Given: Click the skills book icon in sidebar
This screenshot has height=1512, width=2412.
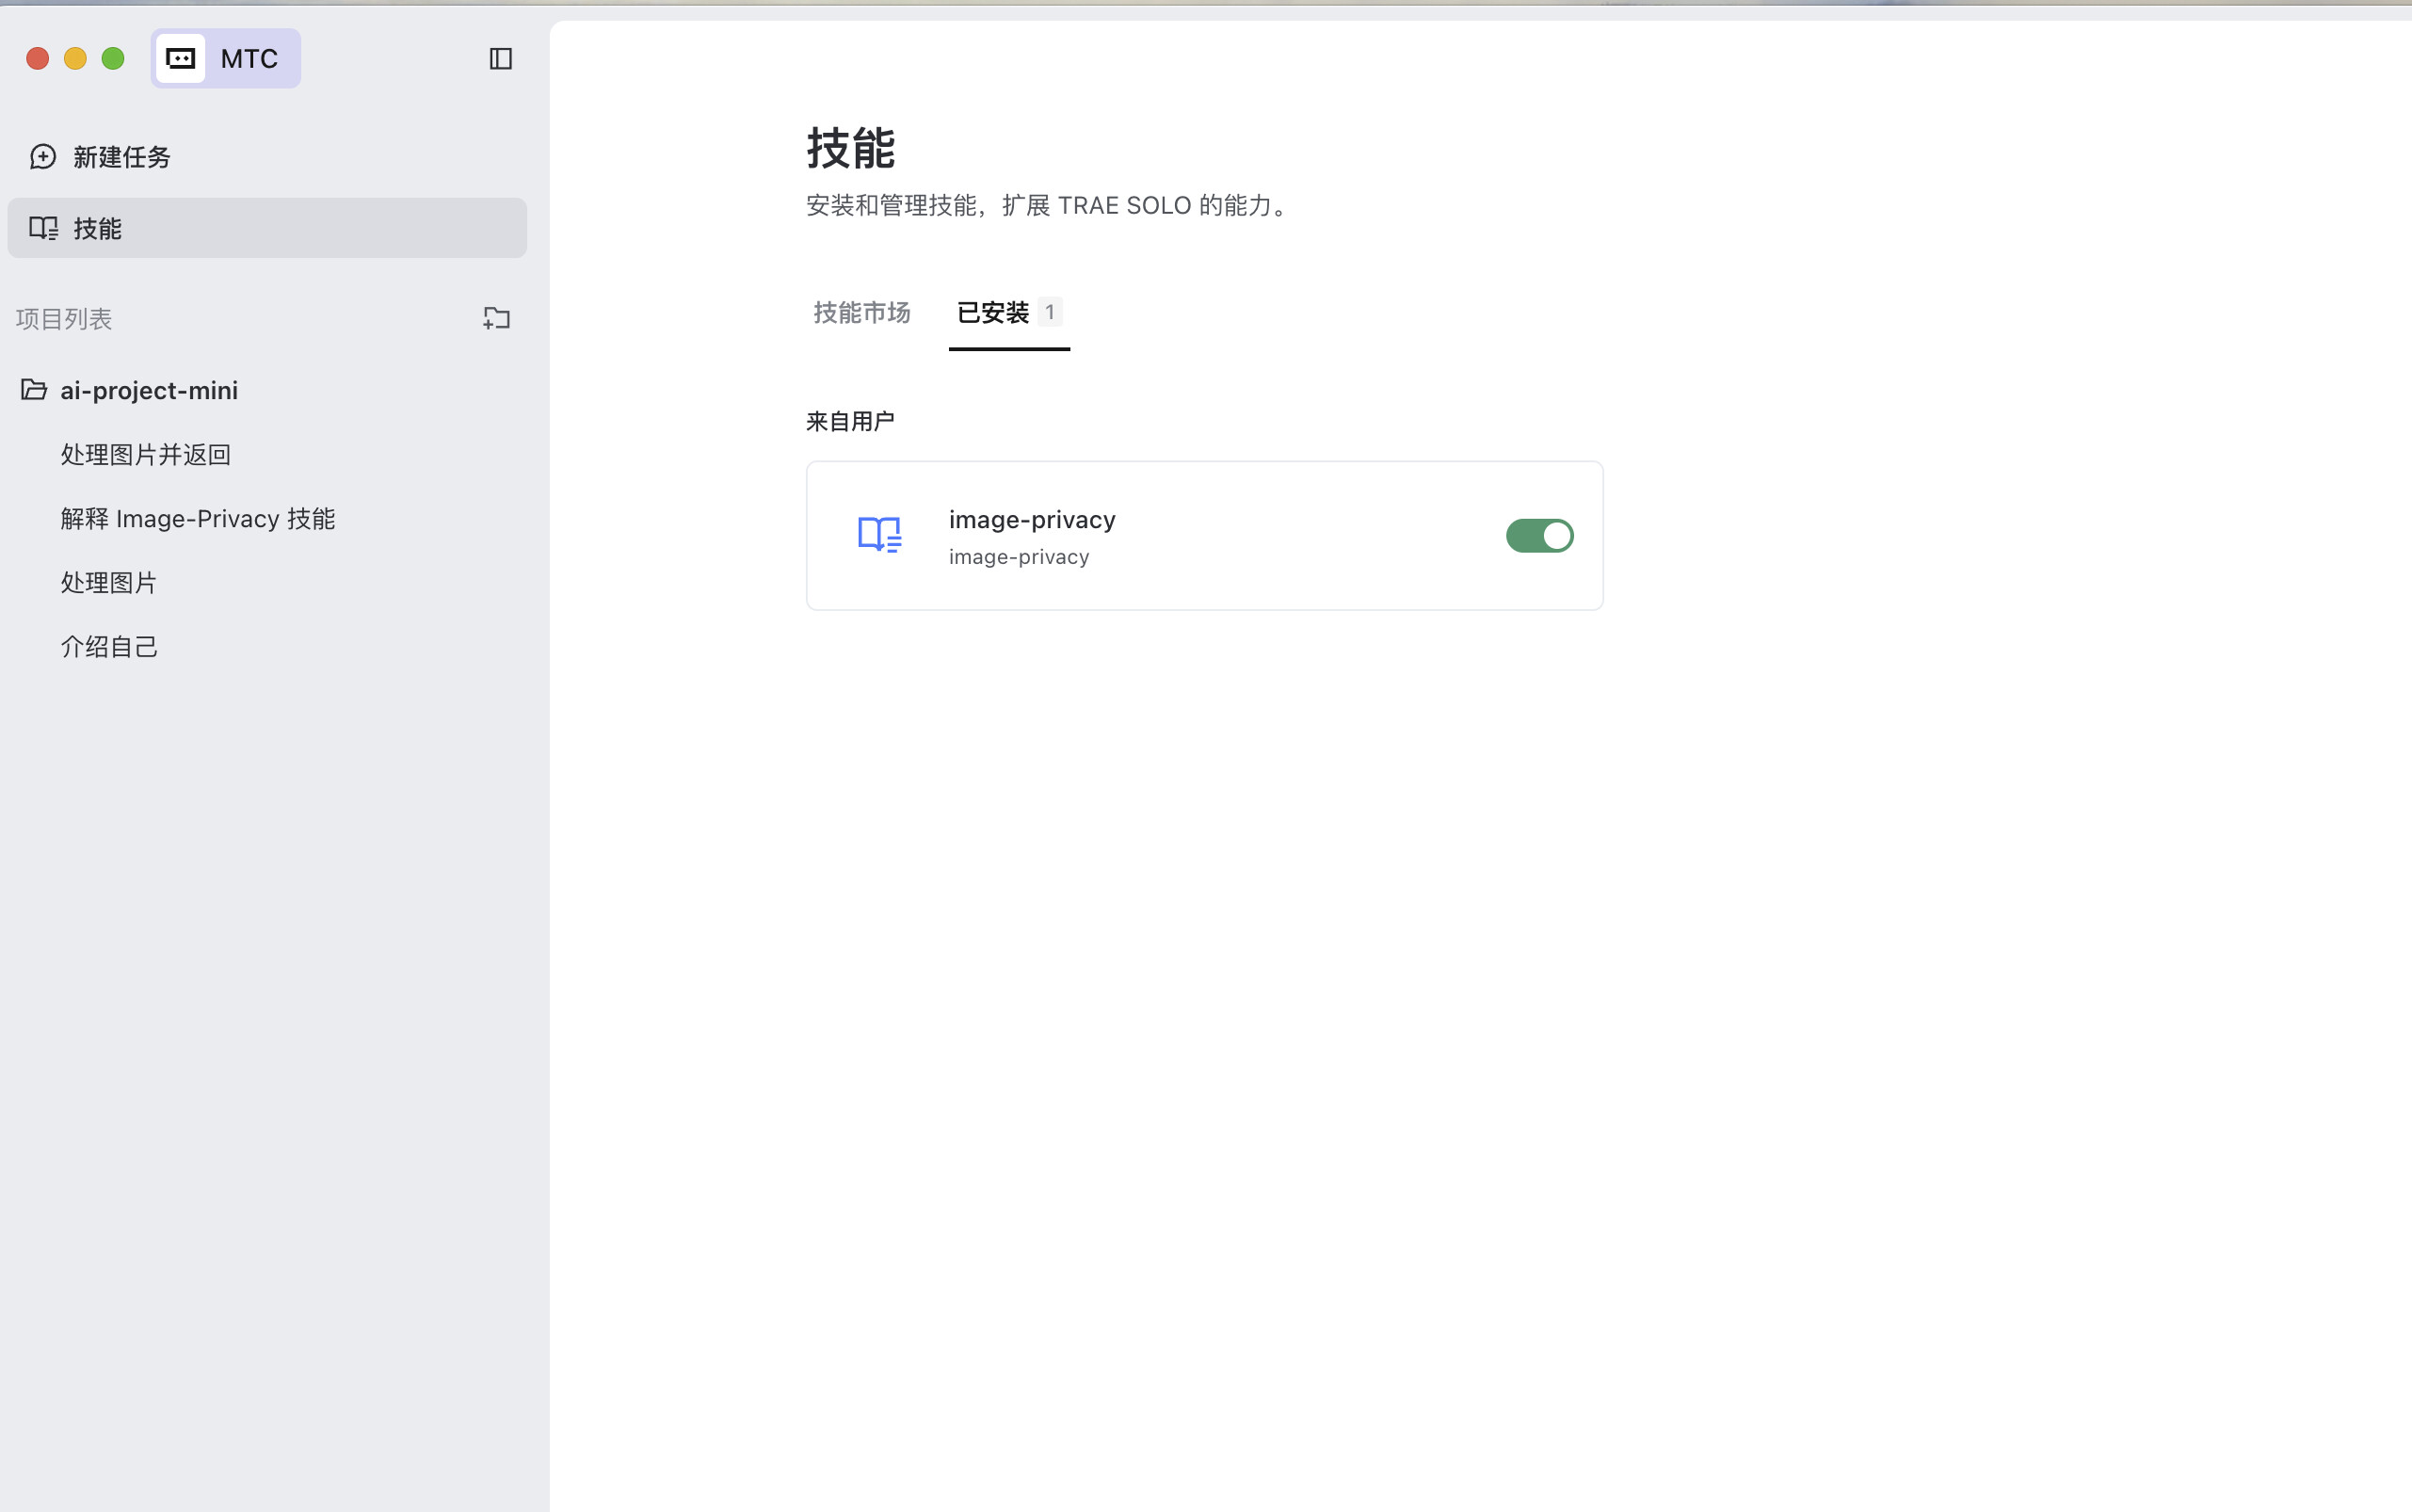Looking at the screenshot, I should tap(44, 229).
